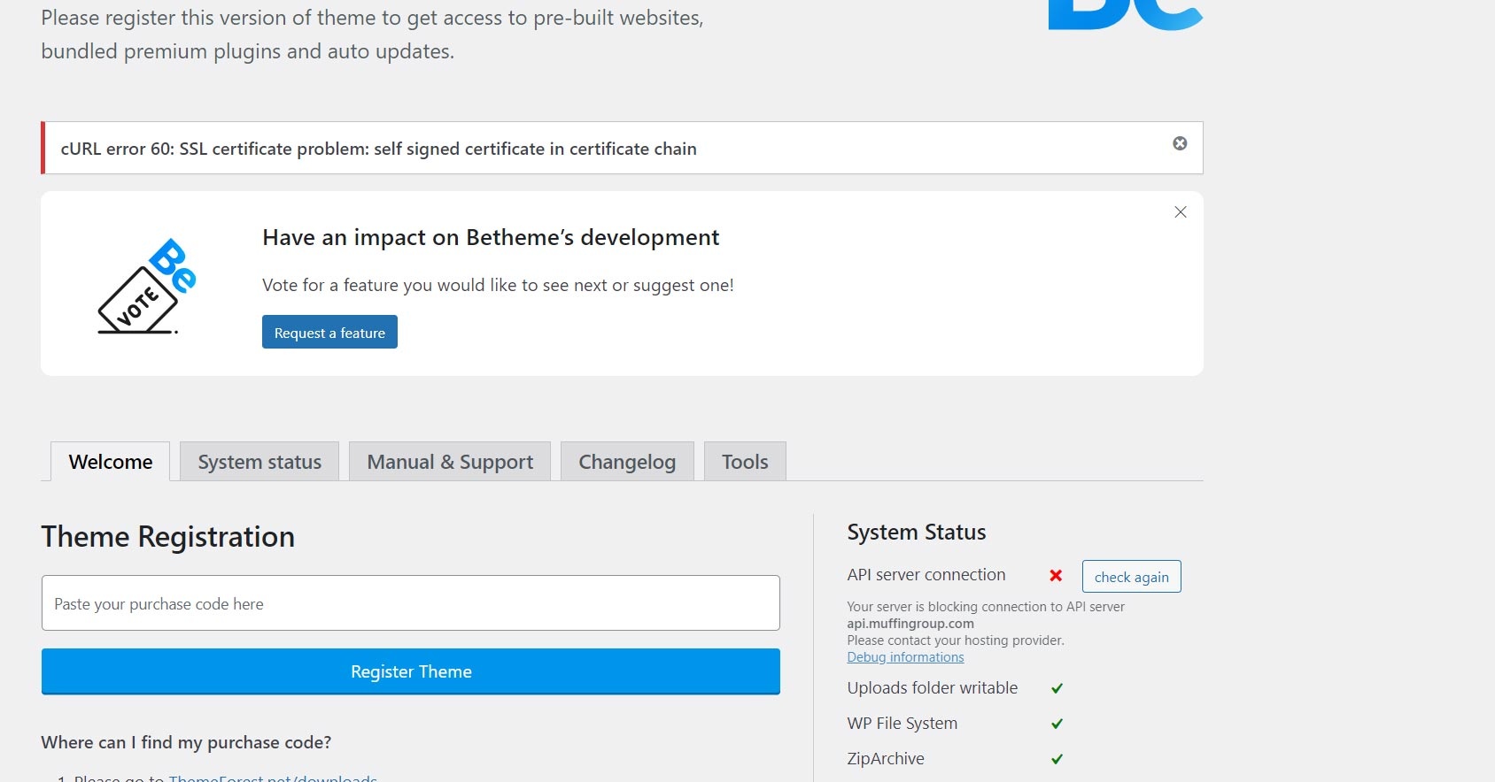Click 'Have an impact on Betheme's development' heading
The image size is (1495, 782).
(x=491, y=237)
